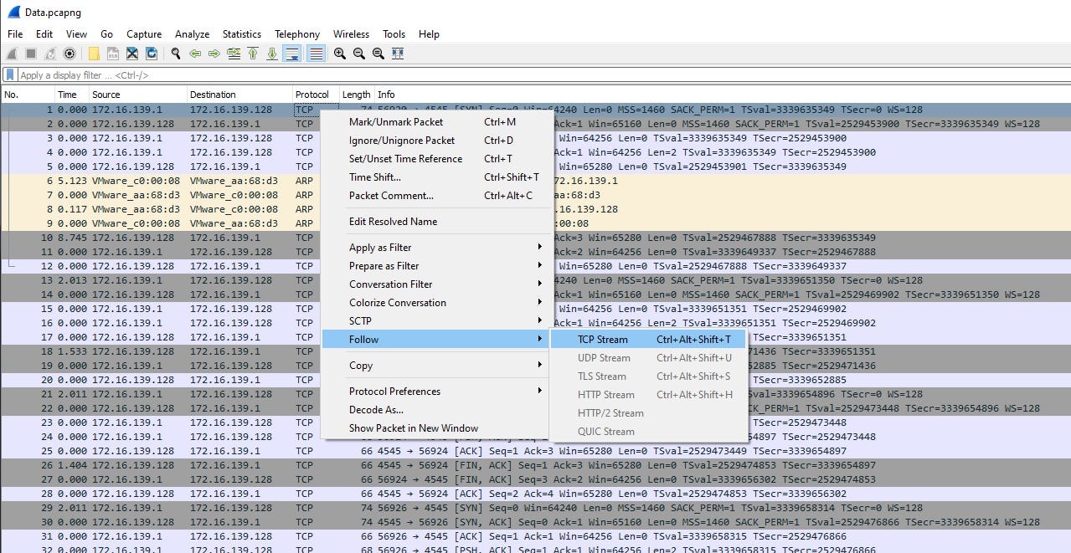1071x553 pixels.
Task: Click the greyed UDP Stream item
Action: (x=648, y=358)
